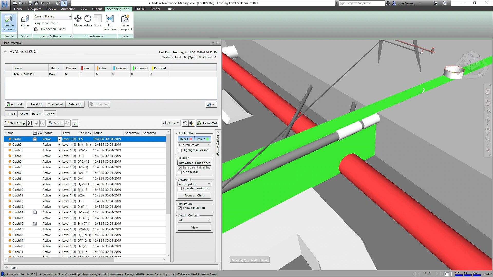
Task: Uncheck the Show simulation checkbox
Action: 180,208
